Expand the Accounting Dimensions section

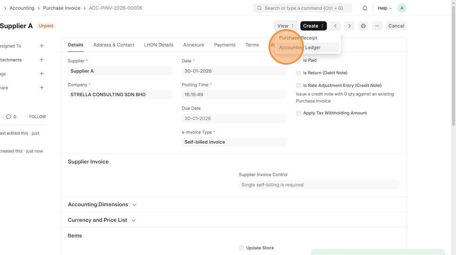(x=102, y=205)
